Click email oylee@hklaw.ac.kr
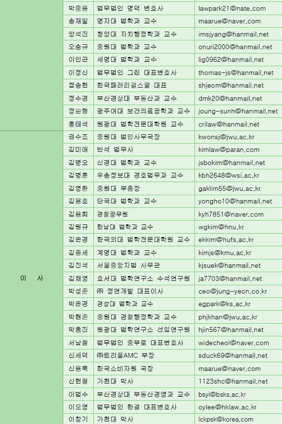 click(228, 407)
